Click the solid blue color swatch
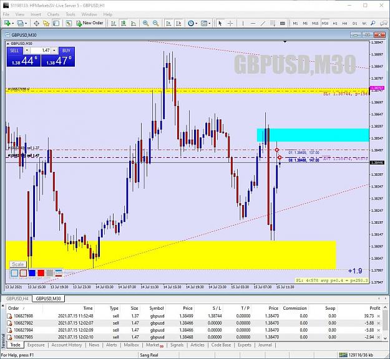 click(32, 273)
